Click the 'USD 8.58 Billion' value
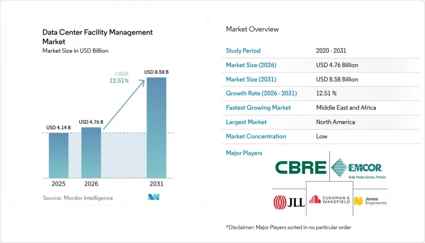 tap(337, 79)
